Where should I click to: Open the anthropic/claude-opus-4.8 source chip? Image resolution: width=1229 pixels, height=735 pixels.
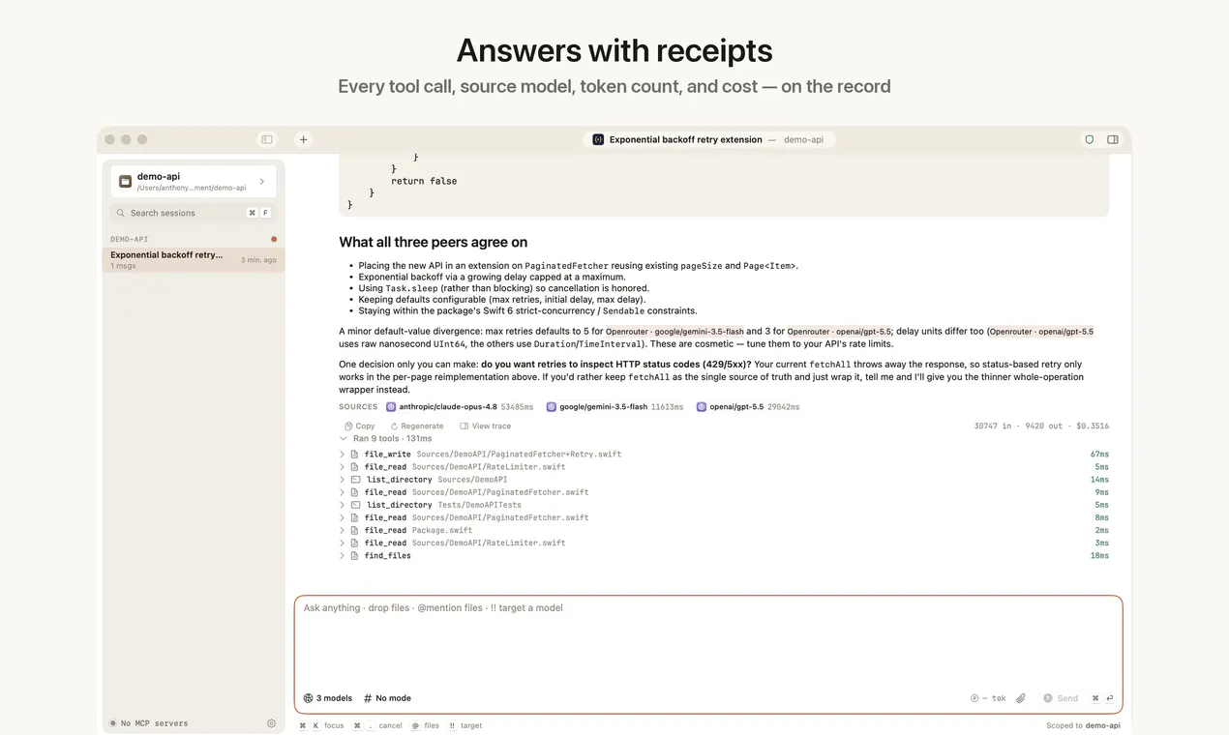click(460, 407)
